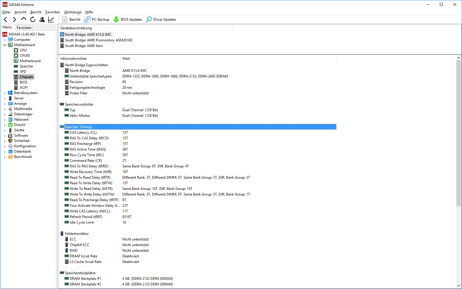This screenshot has width=462, height=289.
Task: Click the refresh icon in toolbar
Action: pyautogui.click(x=33, y=20)
